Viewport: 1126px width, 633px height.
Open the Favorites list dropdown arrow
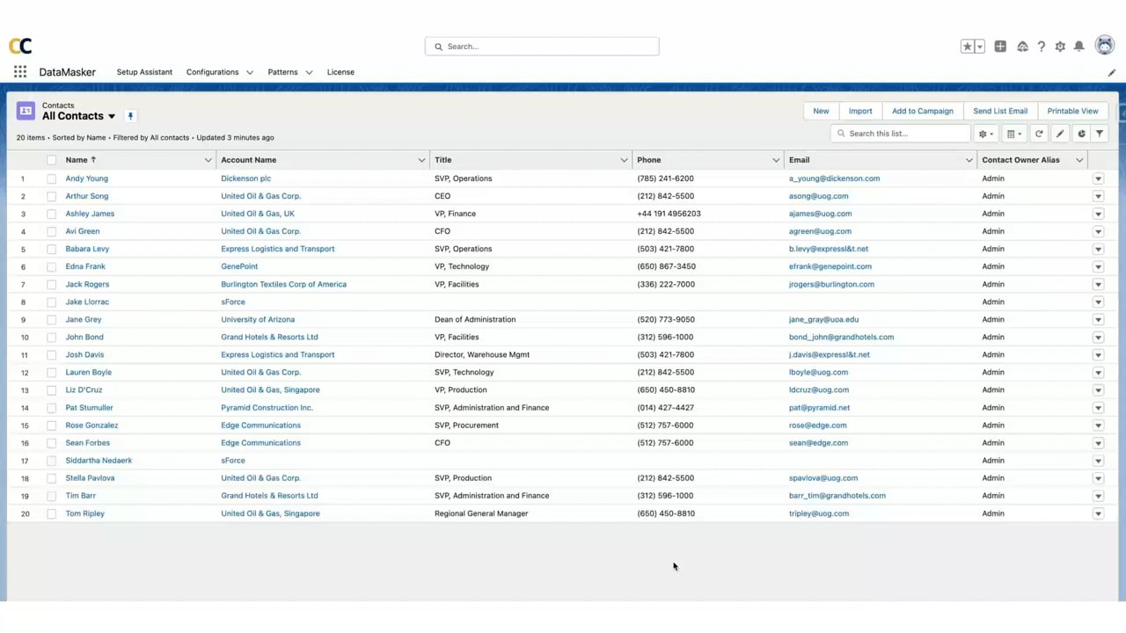[979, 47]
